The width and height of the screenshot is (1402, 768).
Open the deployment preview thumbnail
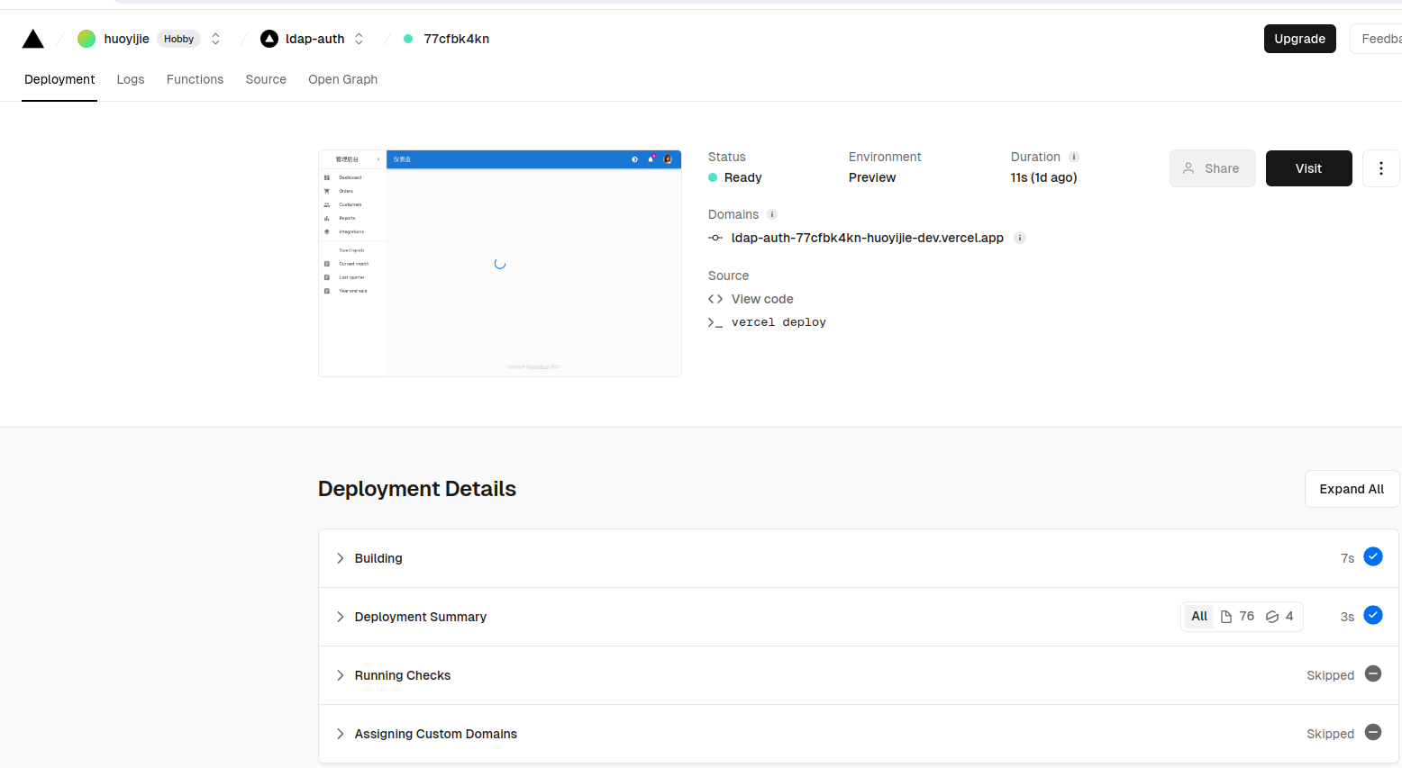pos(500,264)
